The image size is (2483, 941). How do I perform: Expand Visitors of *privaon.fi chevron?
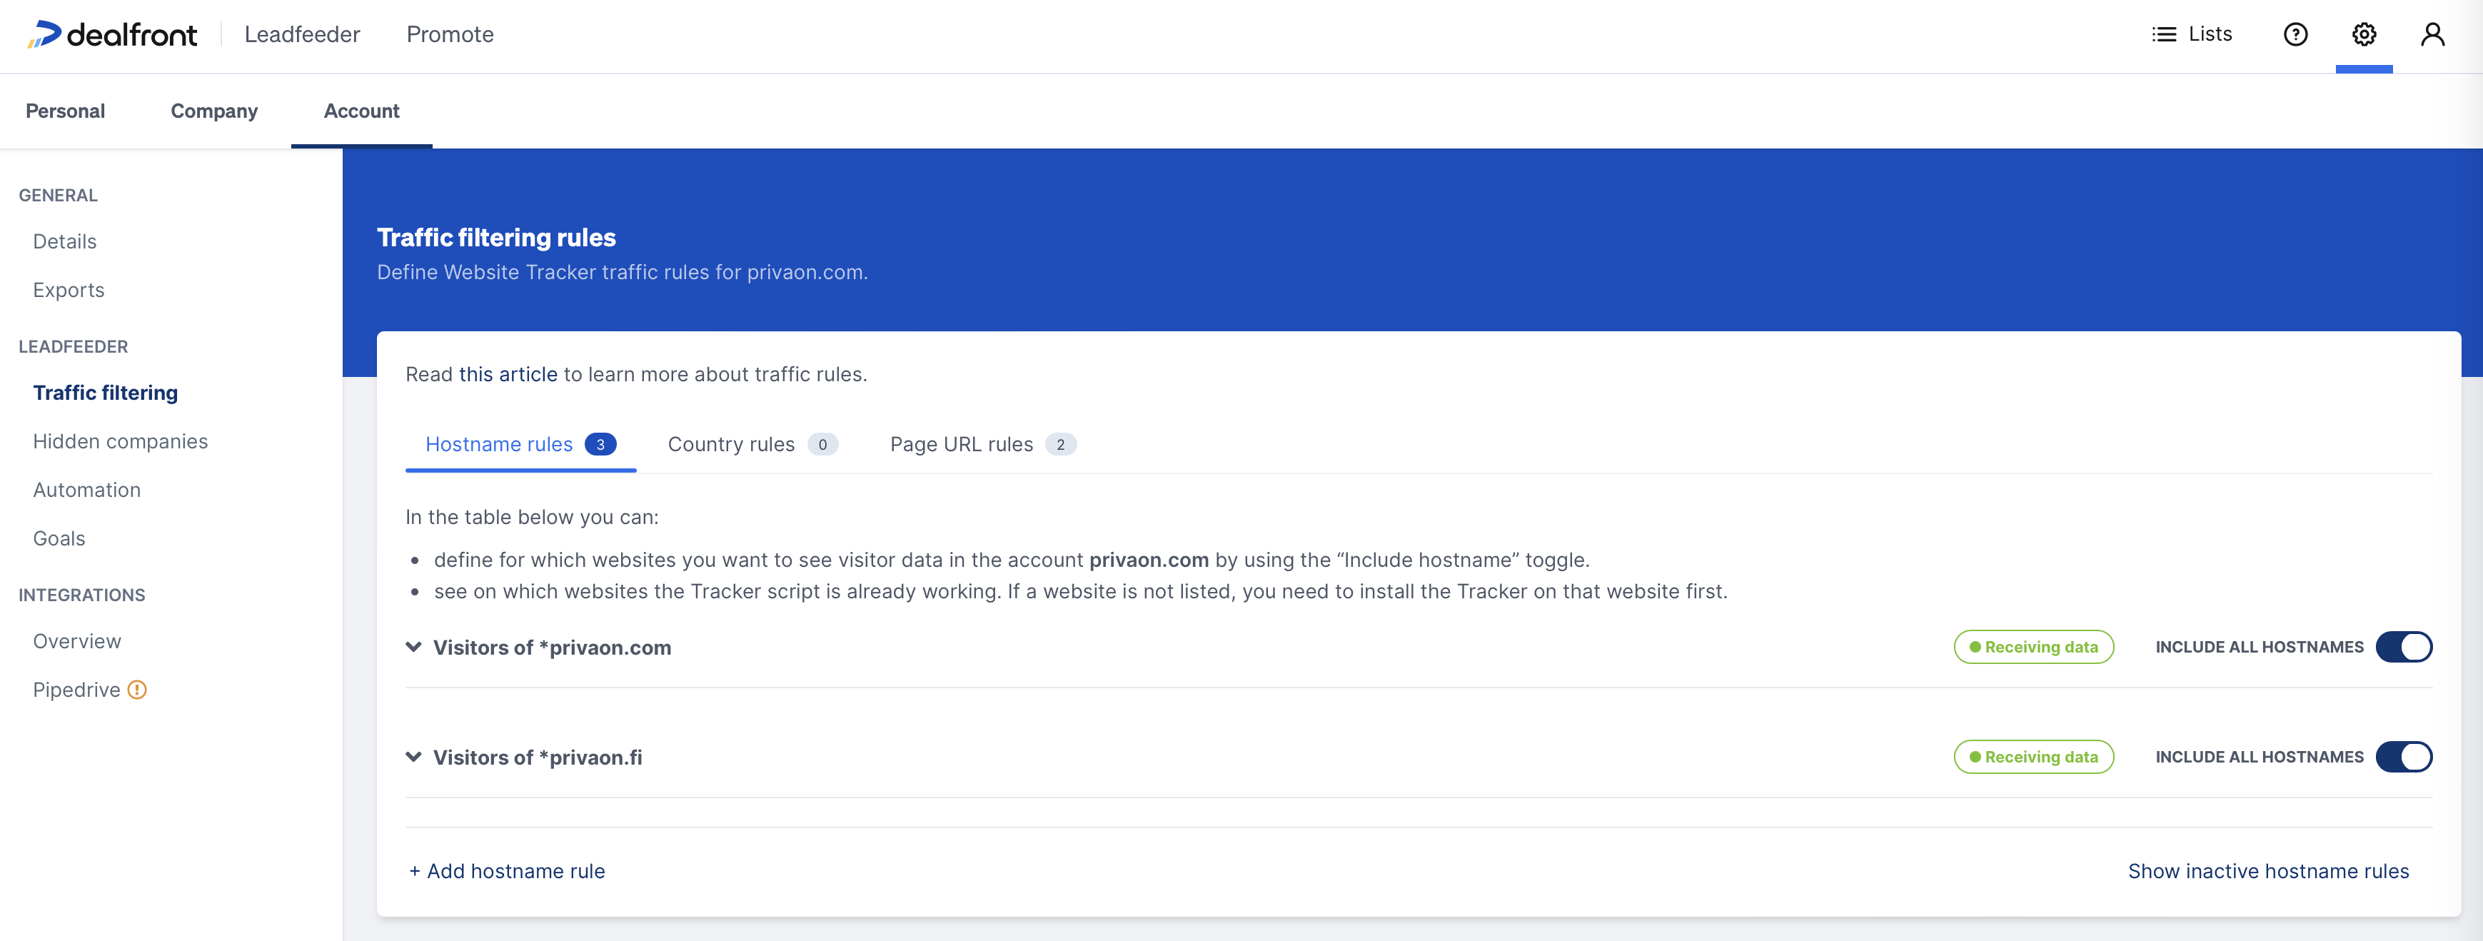413,757
